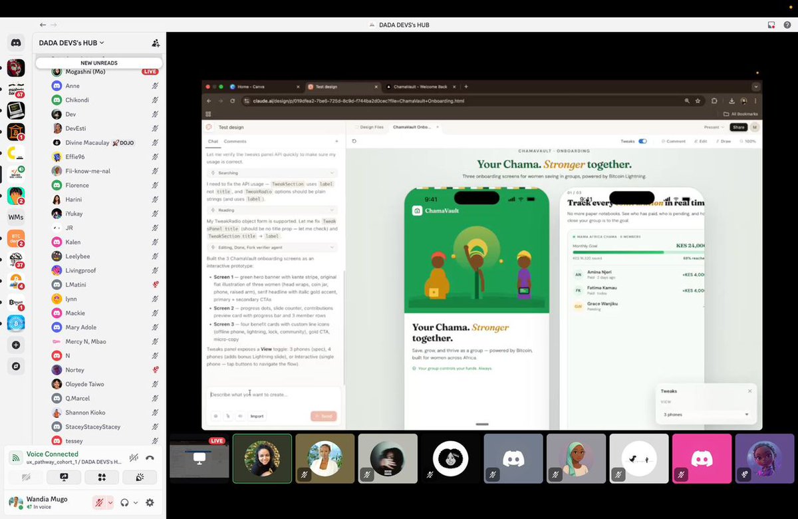Click the muted mic icon beside Florence
Screen dimensions: 798x519
click(155, 185)
